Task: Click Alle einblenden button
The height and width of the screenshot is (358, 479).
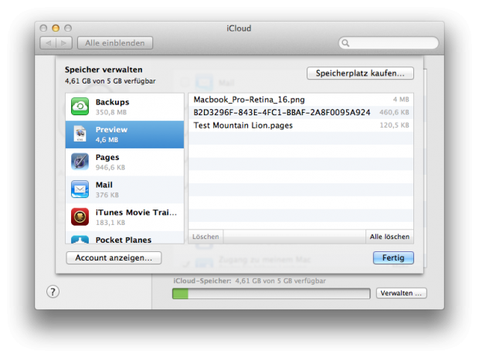Action: click(x=115, y=43)
